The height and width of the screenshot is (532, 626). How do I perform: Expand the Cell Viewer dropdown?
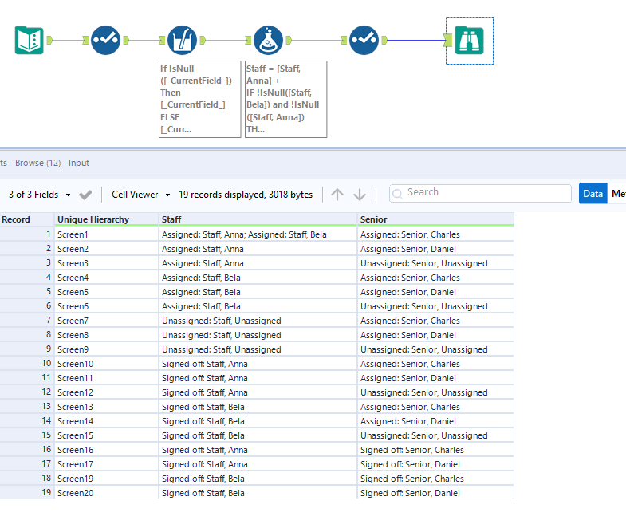(x=141, y=195)
